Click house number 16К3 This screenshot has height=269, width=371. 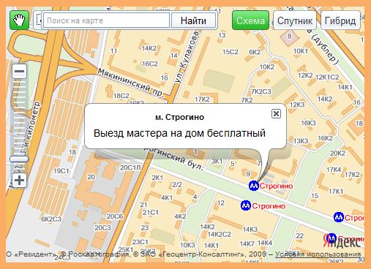(308, 123)
